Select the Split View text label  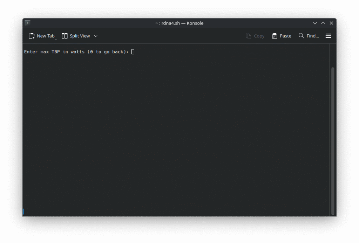click(80, 36)
